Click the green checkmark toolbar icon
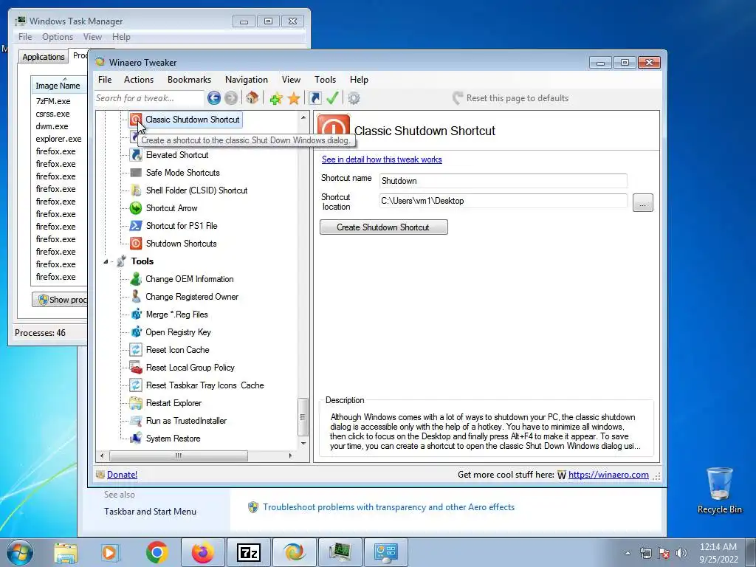 tap(332, 98)
